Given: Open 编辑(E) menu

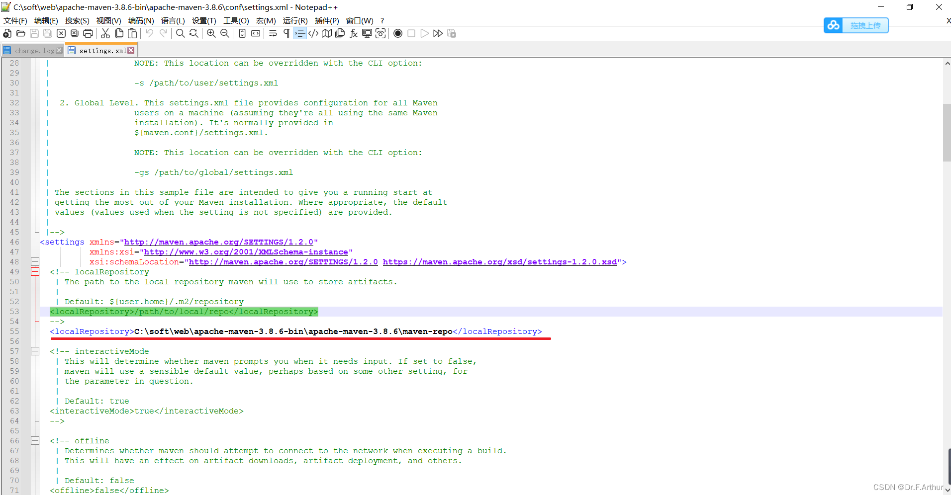Looking at the screenshot, I should click(x=46, y=20).
